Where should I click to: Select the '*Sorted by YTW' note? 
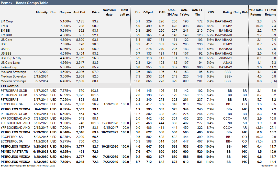pos(269,166)
